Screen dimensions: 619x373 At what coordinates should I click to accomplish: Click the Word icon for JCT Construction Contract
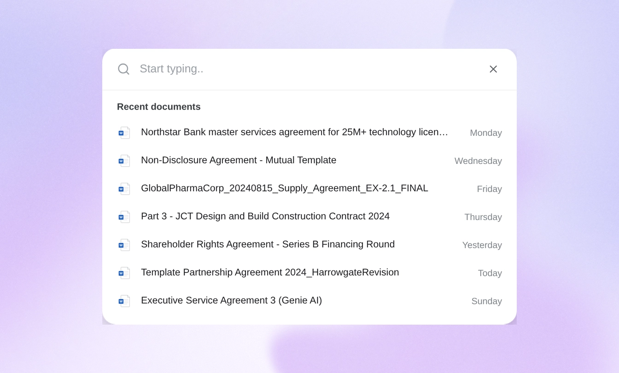click(124, 216)
